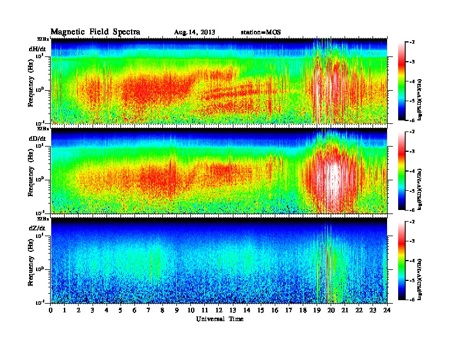This screenshot has width=461, height=356.
Task: Click the "dD/dt" panel label
Action: point(37,138)
